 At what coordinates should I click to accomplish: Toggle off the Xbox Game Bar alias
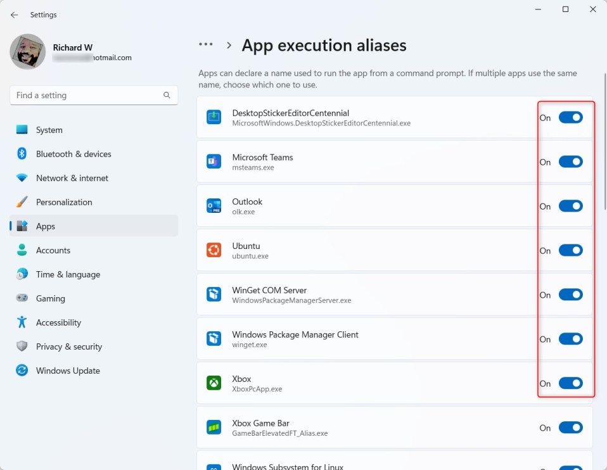[x=570, y=428]
